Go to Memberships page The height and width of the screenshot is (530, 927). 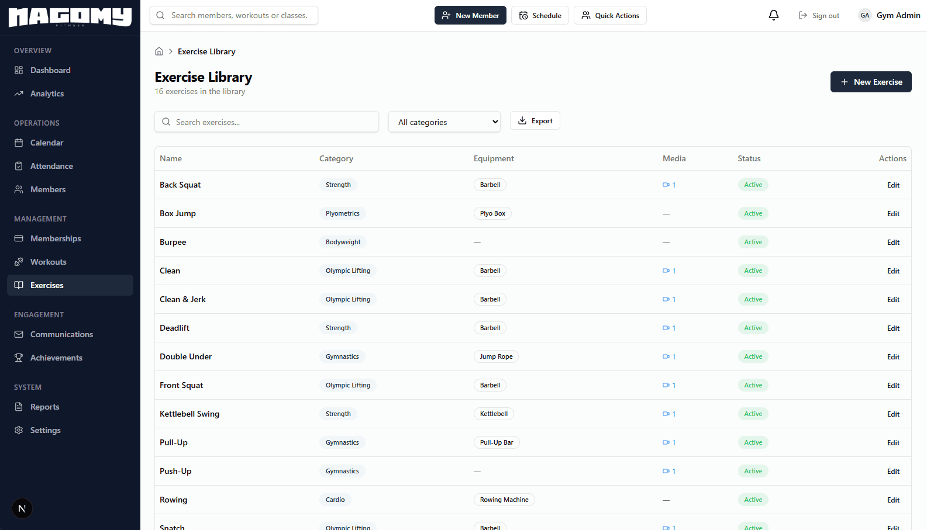click(70, 238)
